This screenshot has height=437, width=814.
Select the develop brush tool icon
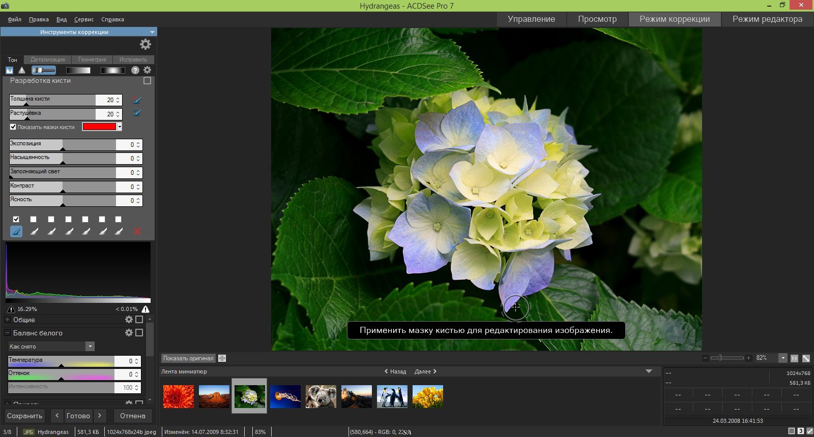click(44, 70)
